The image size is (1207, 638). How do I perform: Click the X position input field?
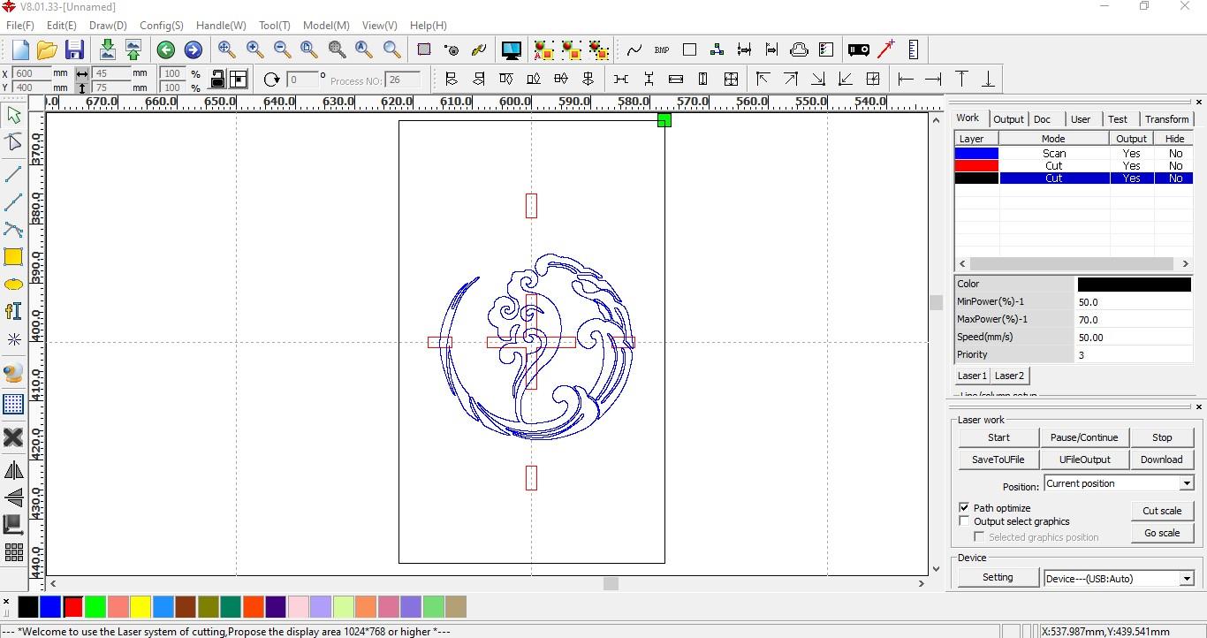click(x=33, y=73)
